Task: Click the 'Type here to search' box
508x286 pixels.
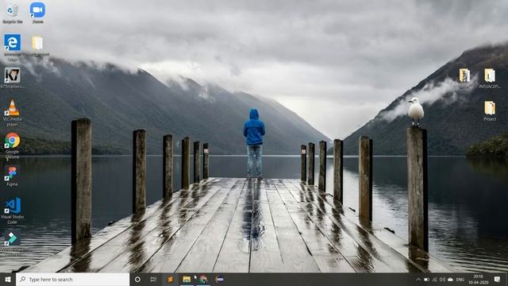Action: point(72,279)
